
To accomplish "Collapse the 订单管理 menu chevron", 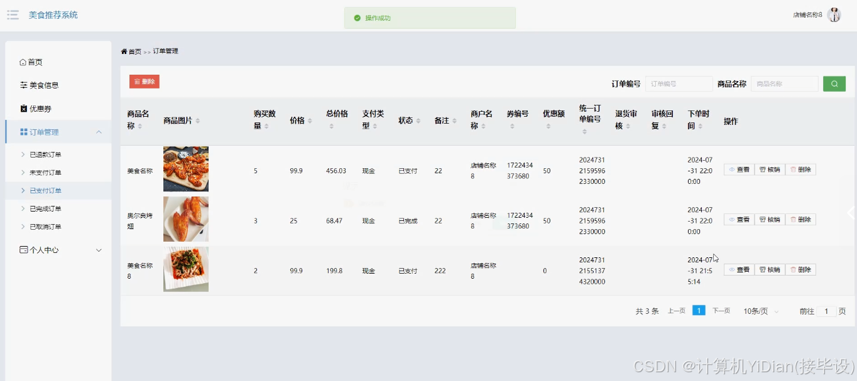I will pos(99,132).
